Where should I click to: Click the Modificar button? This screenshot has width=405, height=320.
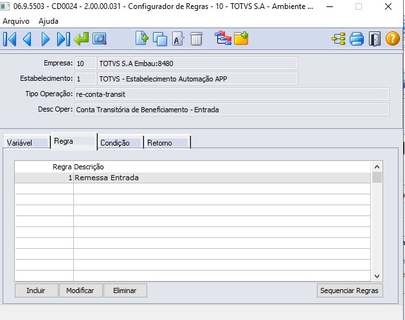(x=80, y=291)
